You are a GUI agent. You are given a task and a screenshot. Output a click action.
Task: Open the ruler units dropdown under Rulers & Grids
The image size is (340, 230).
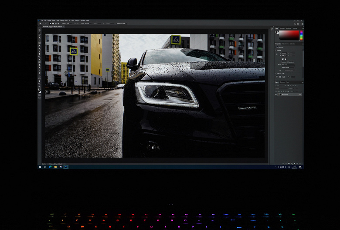(x=292, y=77)
